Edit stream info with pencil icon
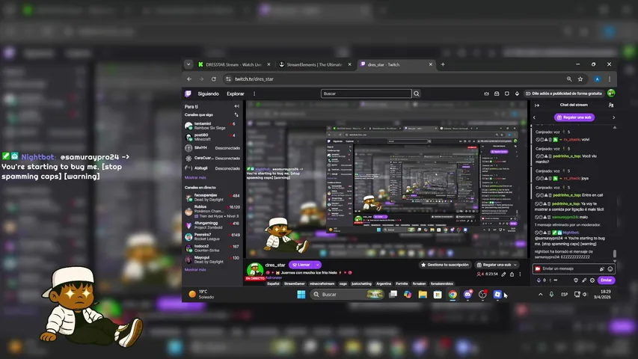 click(503, 274)
